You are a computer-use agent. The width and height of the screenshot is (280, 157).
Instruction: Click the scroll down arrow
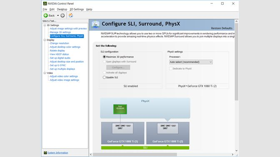236,151
